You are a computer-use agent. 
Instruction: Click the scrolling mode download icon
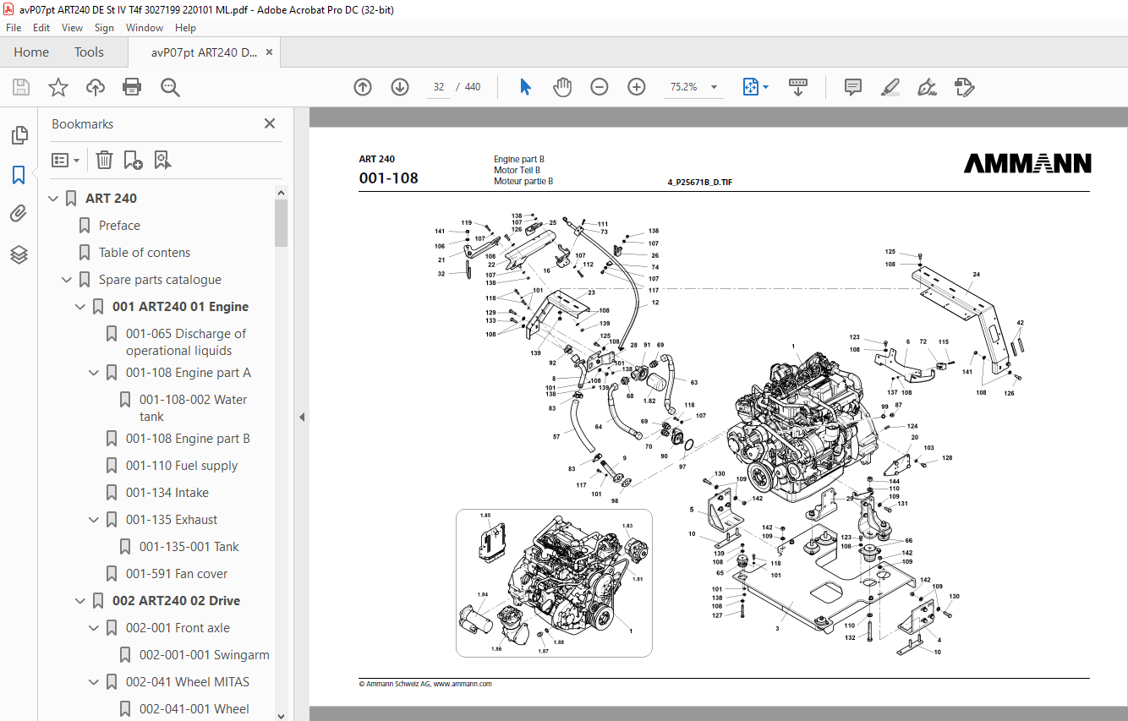798,87
